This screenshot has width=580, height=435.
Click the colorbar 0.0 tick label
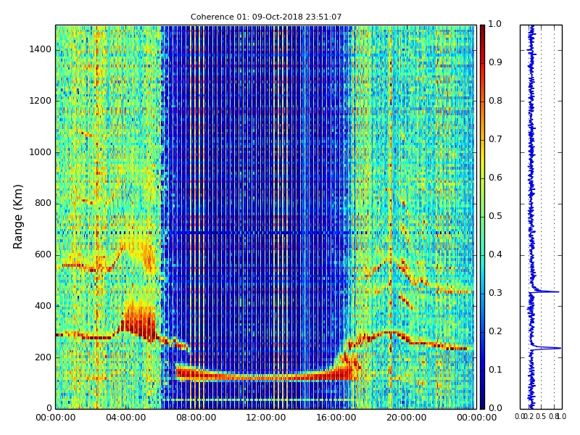[x=495, y=408]
